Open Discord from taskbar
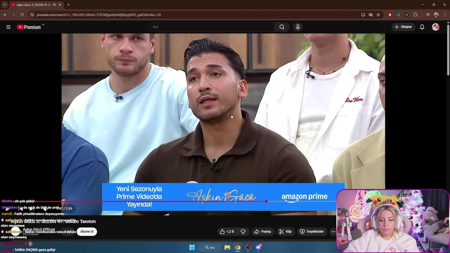Screen dimensions: 450x253 pos(258,247)
